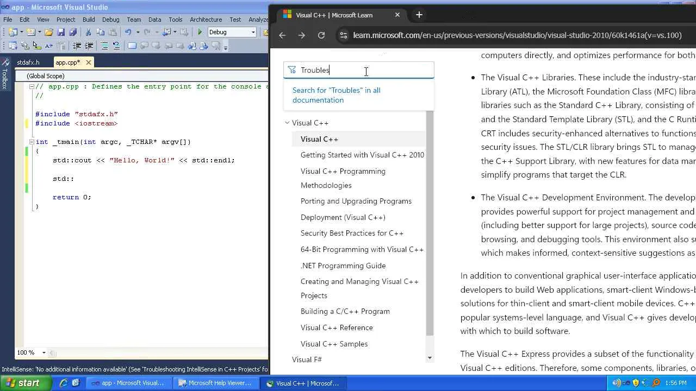Screen dimensions: 696x391
Task: Click New Project icon in Visual Studio toolbar
Action: 13,33
